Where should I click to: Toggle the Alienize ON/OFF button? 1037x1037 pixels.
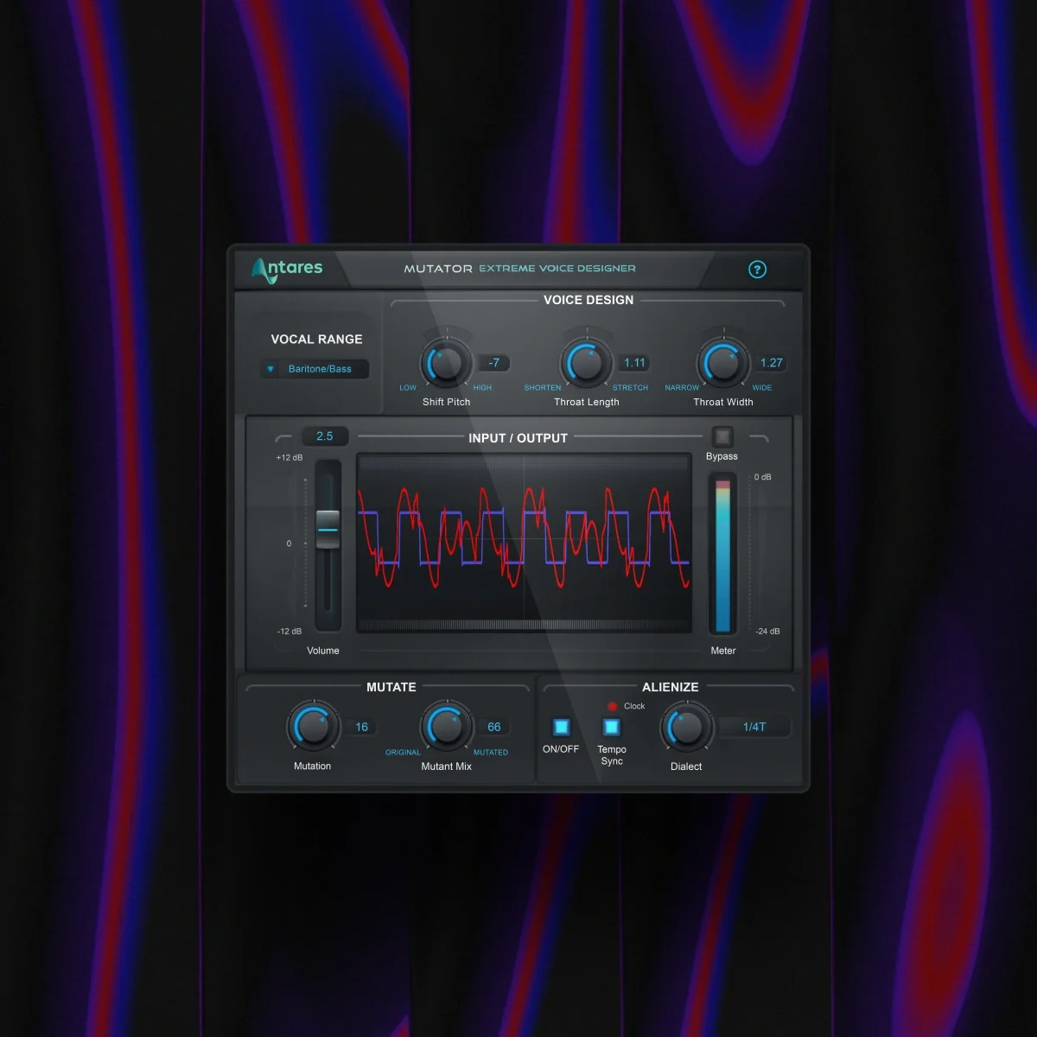[562, 727]
